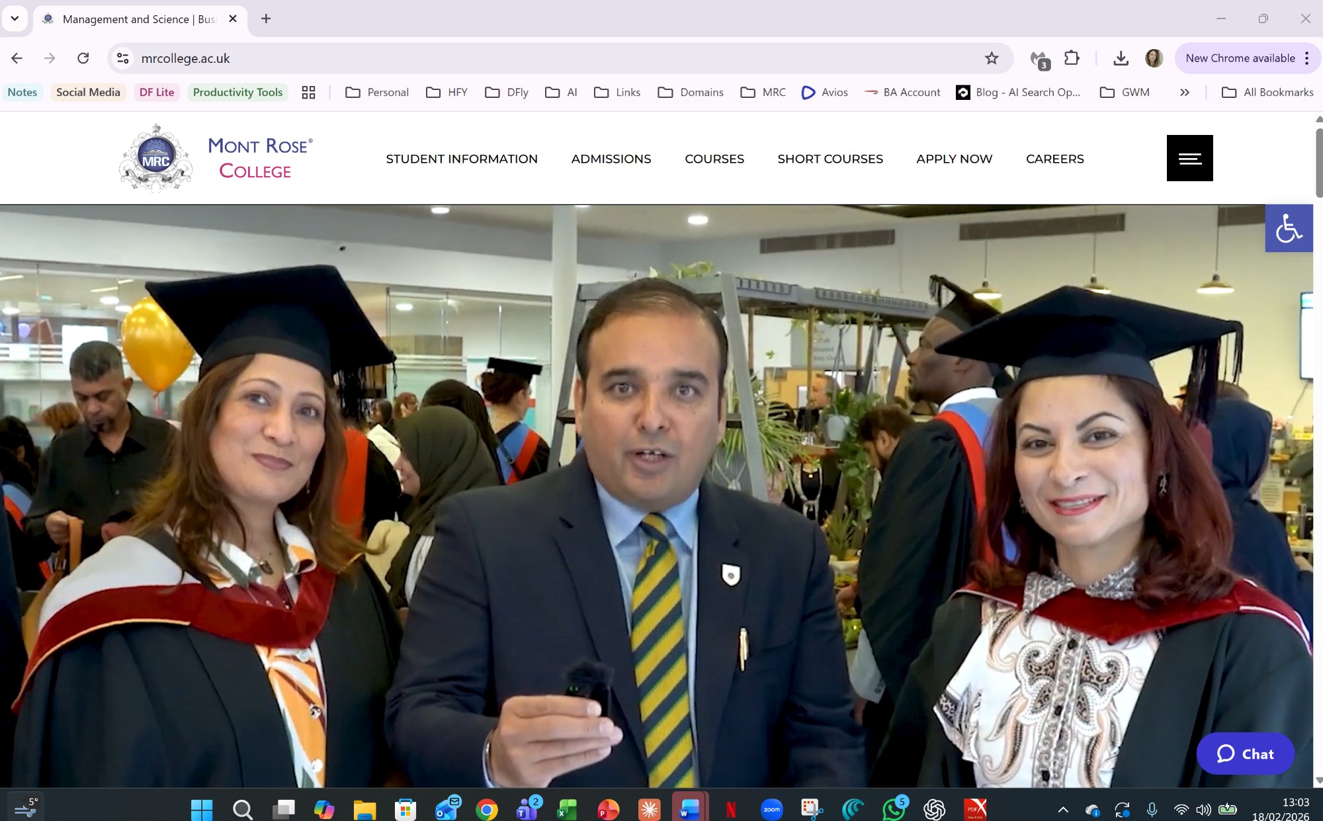Open the MRC bookmarks folder
Screen dimensions: 1323x821
click(x=763, y=92)
